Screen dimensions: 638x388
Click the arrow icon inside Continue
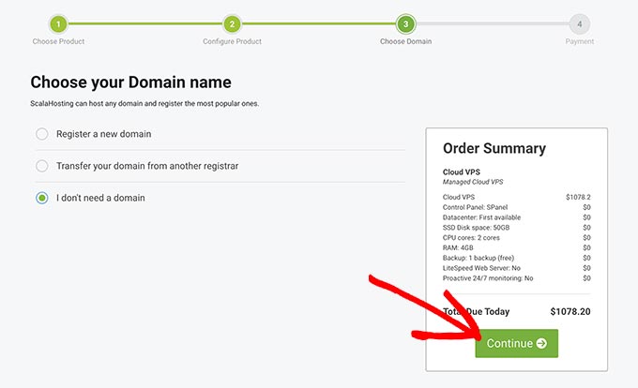click(x=541, y=344)
